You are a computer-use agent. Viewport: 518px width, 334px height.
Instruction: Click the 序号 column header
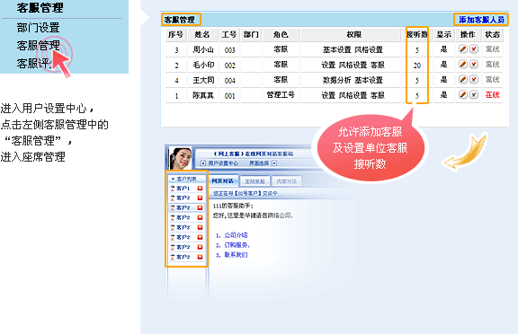click(x=175, y=34)
